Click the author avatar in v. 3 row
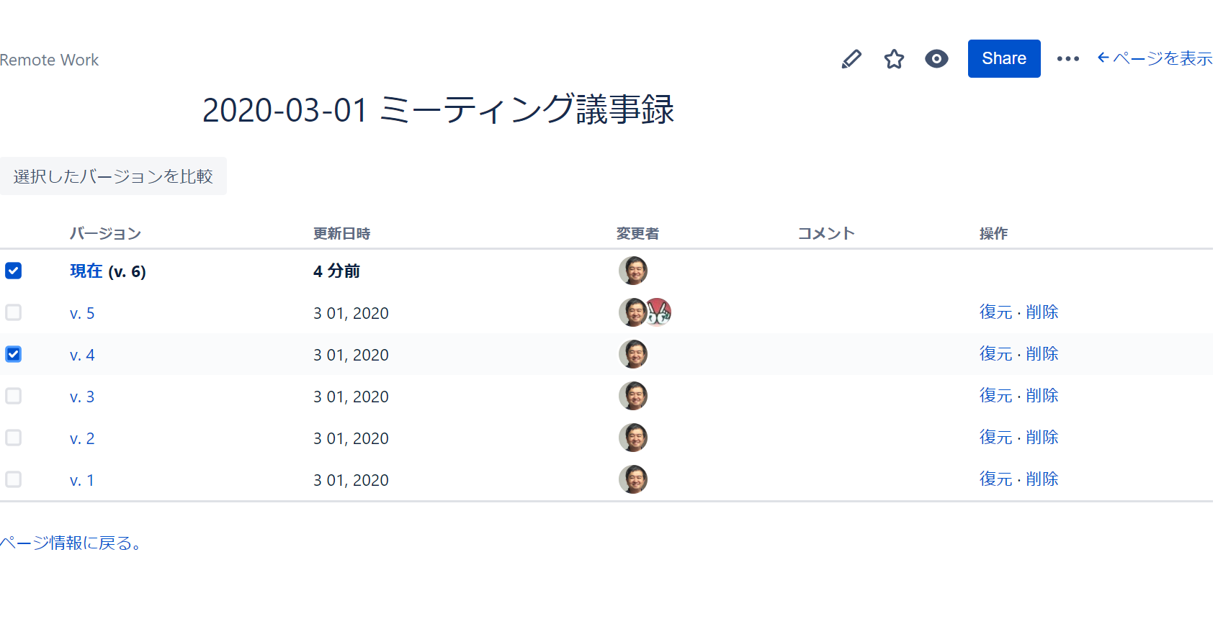 (x=633, y=396)
